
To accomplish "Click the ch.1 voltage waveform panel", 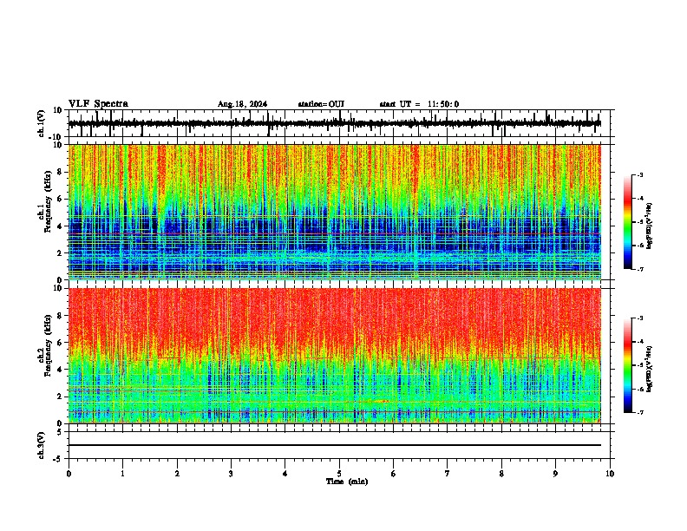I will click(x=339, y=123).
